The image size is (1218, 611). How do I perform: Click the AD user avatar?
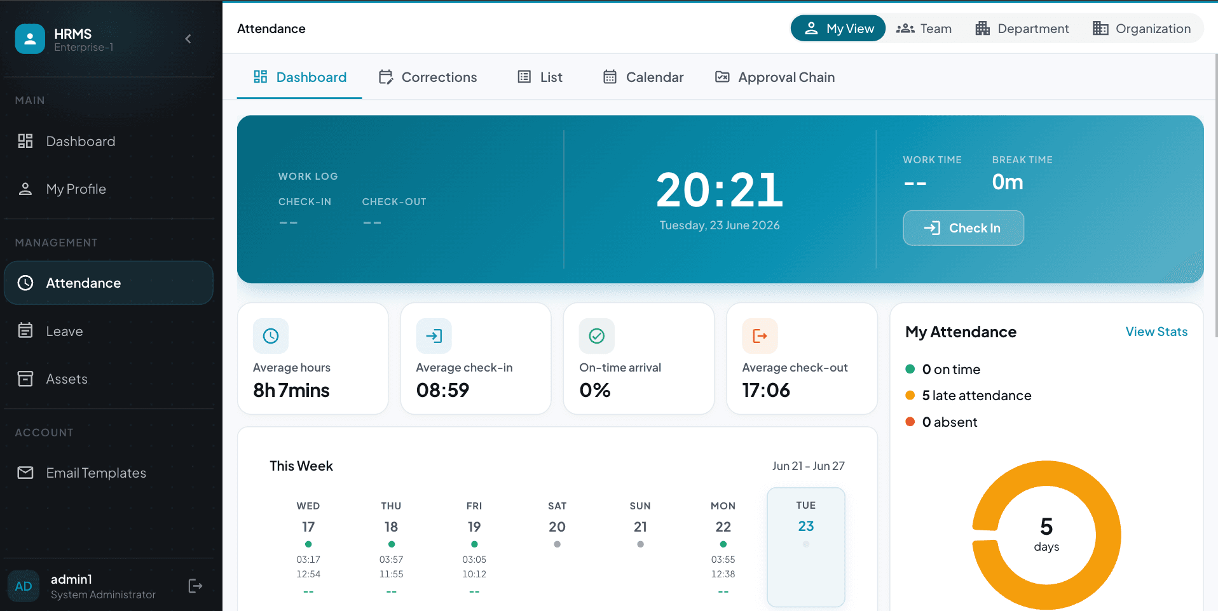(24, 586)
